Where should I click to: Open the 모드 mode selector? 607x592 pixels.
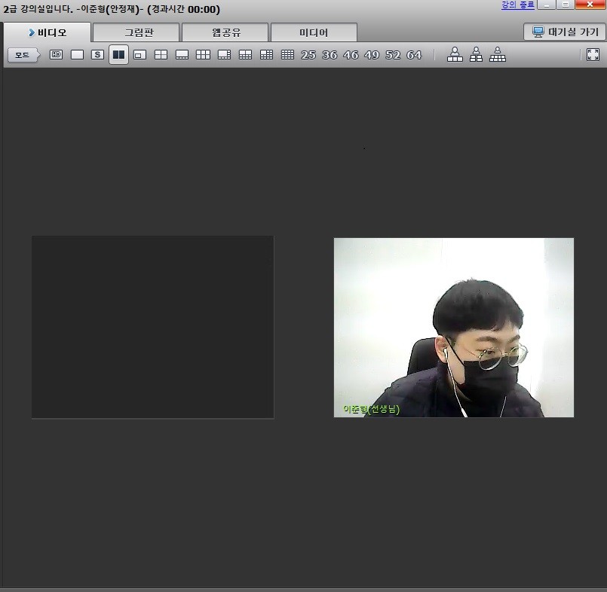coord(23,55)
